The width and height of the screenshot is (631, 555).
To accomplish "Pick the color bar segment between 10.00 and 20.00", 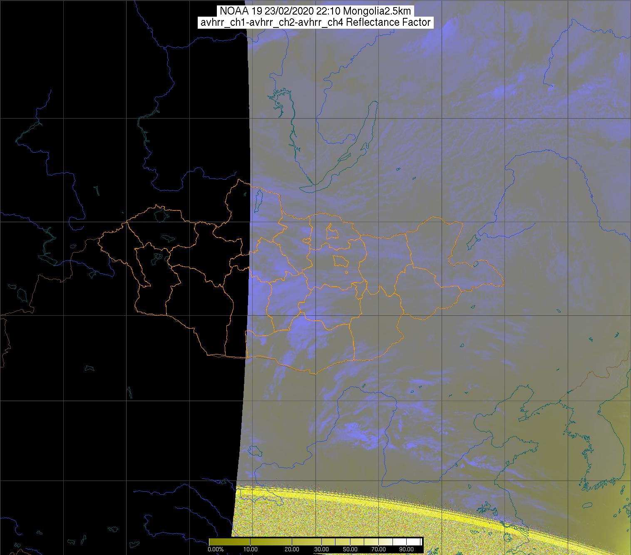I will pos(271,542).
